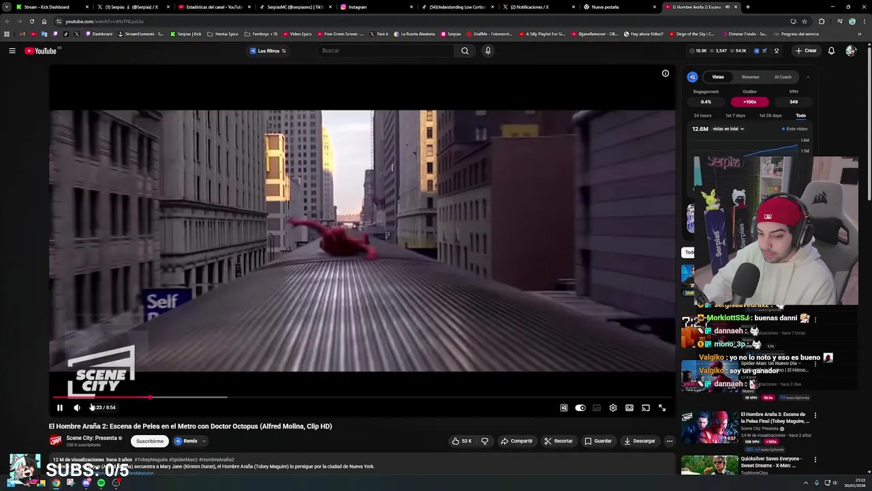Clip the video with Recortar
The height and width of the screenshot is (491, 872).
point(558,441)
